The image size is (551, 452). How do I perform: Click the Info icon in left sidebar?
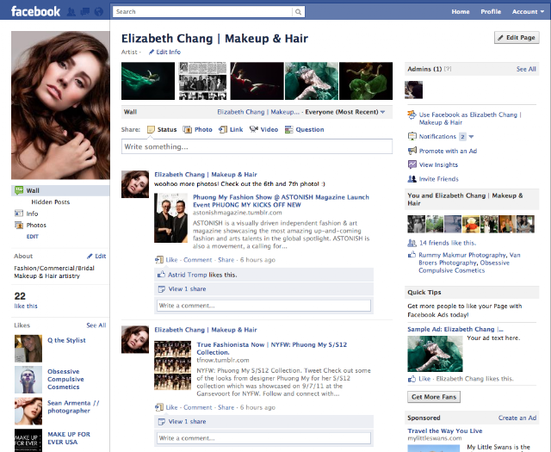19,214
